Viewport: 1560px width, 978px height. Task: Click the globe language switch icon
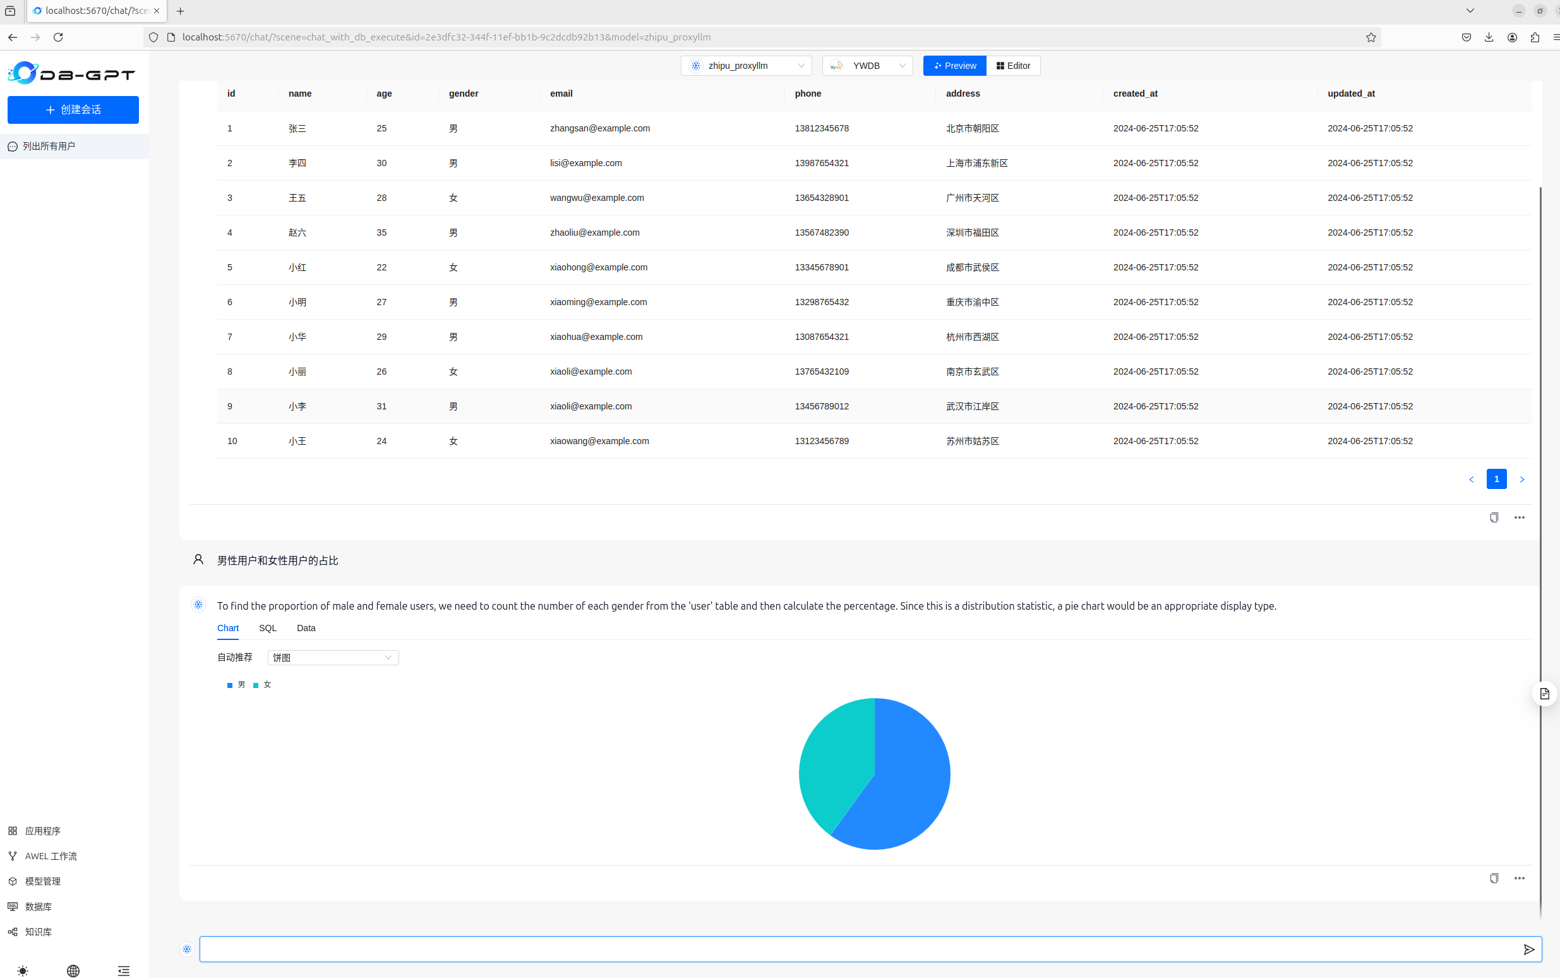point(73,970)
